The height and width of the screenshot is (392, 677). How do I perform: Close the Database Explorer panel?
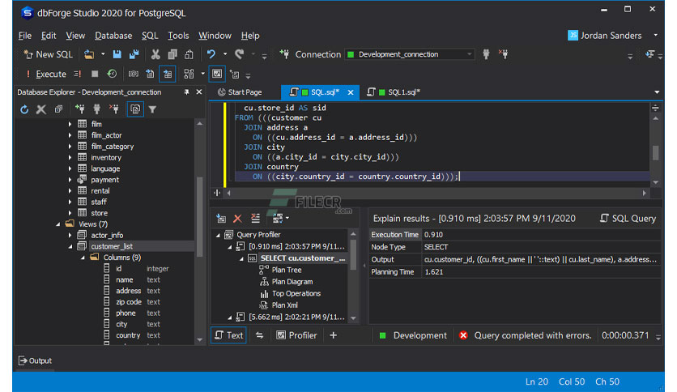point(199,92)
